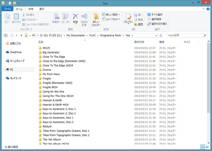Open Homegroup (ホームグループ) in the sidebar
212x151 pixels.
[x=17, y=61]
